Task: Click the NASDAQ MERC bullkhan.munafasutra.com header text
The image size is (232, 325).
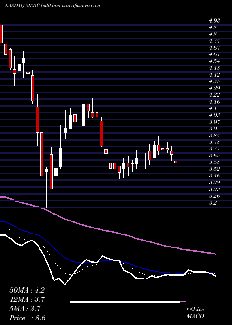Action: point(52,6)
